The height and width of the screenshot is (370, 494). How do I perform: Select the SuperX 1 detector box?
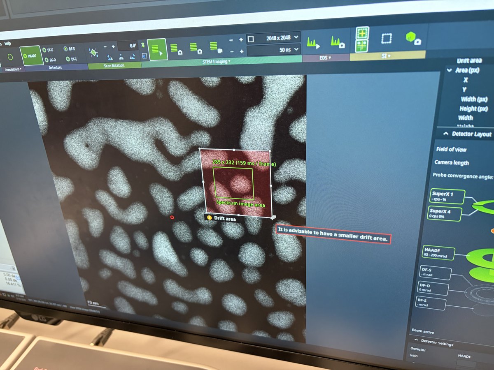(447, 196)
